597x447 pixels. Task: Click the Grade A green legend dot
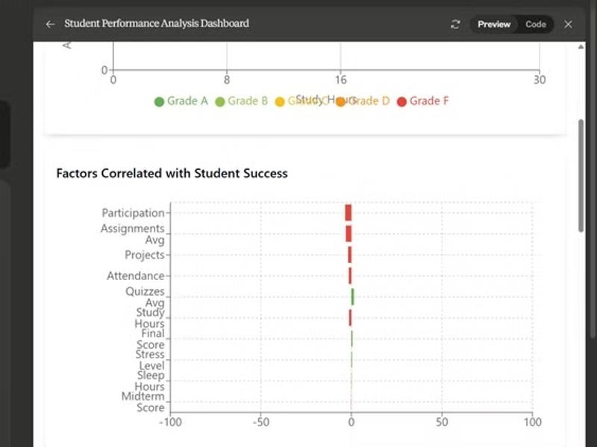pos(159,101)
